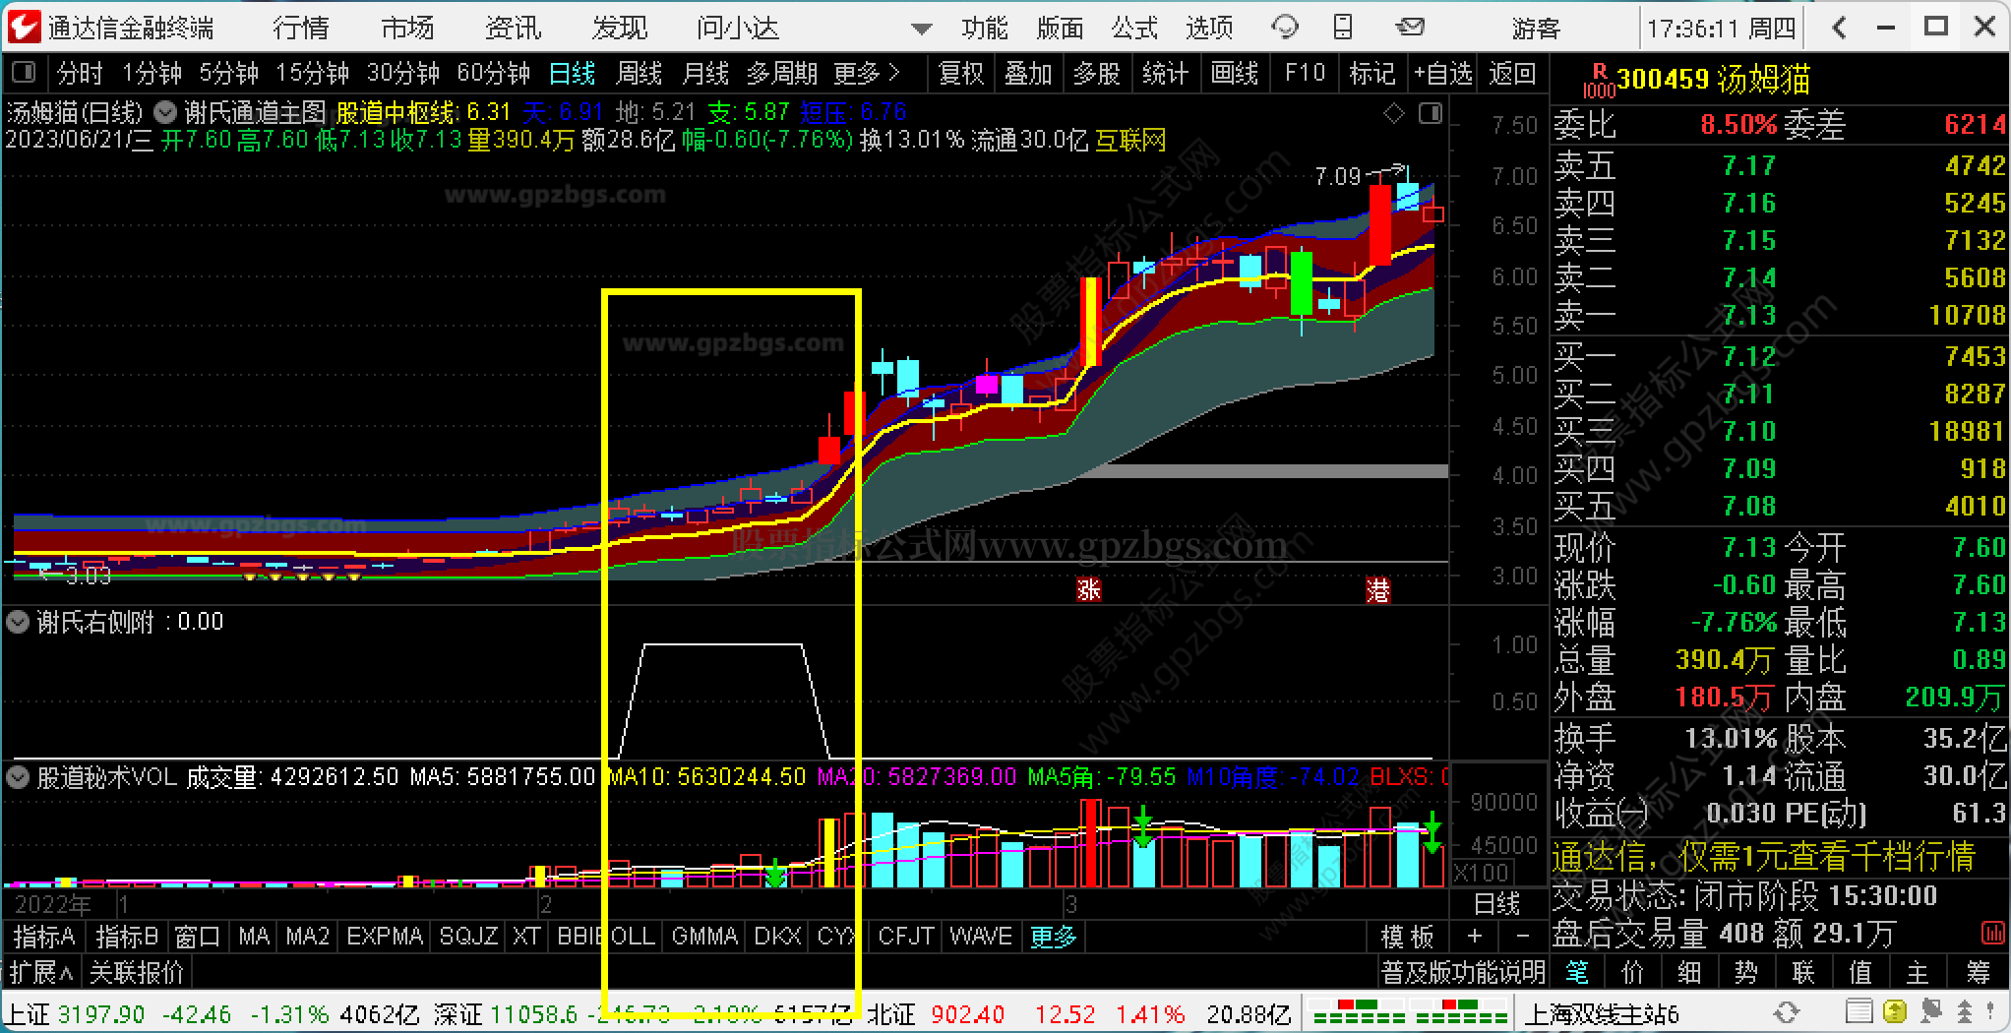Open the mobile phone icon
This screenshot has height=1033, width=2011.
pyautogui.click(x=1343, y=28)
